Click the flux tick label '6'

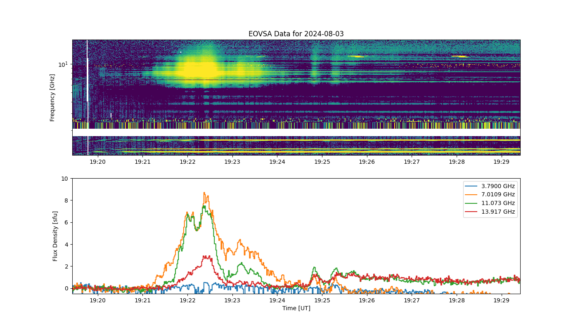tap(66, 222)
